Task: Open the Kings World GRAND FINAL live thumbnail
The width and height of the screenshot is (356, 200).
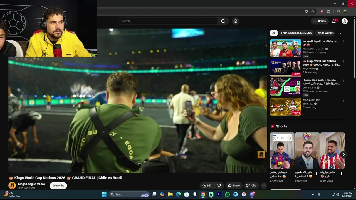Action: click(286, 67)
